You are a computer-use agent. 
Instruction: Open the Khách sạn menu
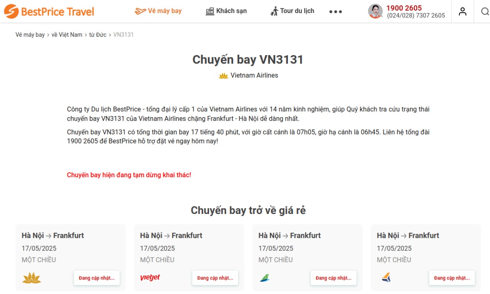[226, 11]
